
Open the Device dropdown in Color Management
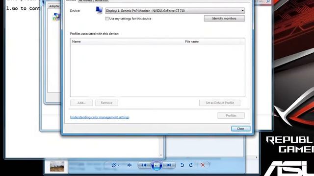click(x=175, y=11)
